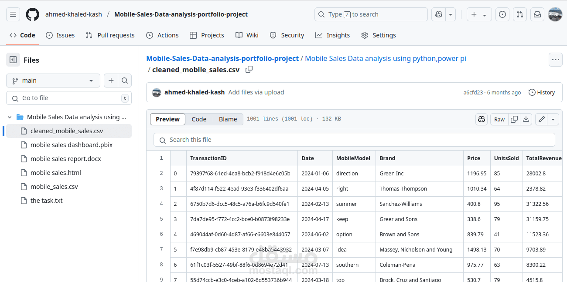
Task: Collapse the Mobile Sales Data analysis folder
Action: [9, 117]
